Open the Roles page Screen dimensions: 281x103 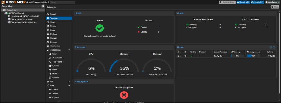tap(59, 74)
